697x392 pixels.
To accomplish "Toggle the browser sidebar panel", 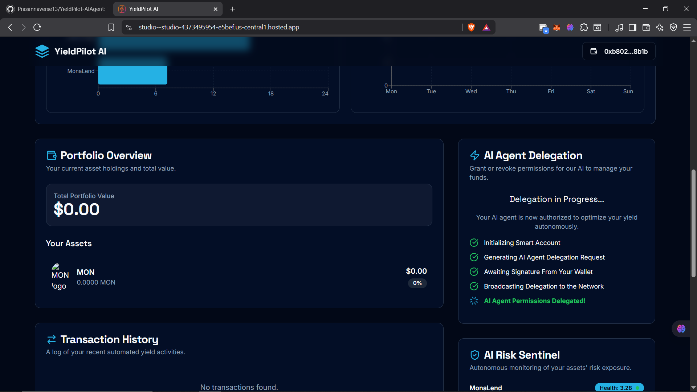I will coord(632,28).
